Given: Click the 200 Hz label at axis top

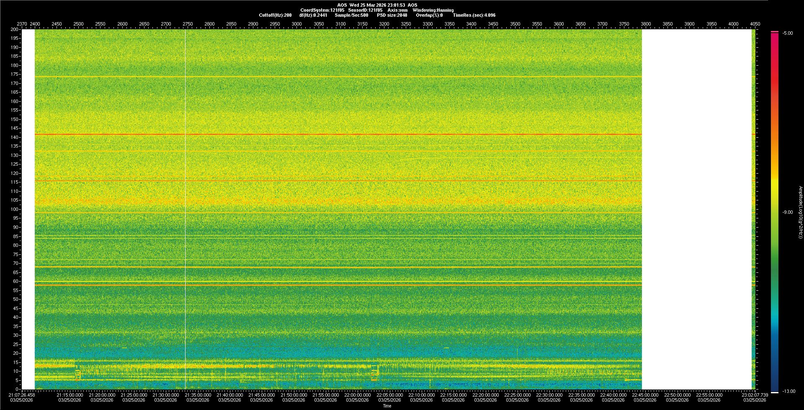Looking at the screenshot, I should [x=15, y=29].
